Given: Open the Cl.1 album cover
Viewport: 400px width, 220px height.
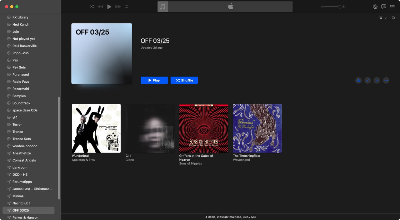Looking at the screenshot, I should pos(150,128).
